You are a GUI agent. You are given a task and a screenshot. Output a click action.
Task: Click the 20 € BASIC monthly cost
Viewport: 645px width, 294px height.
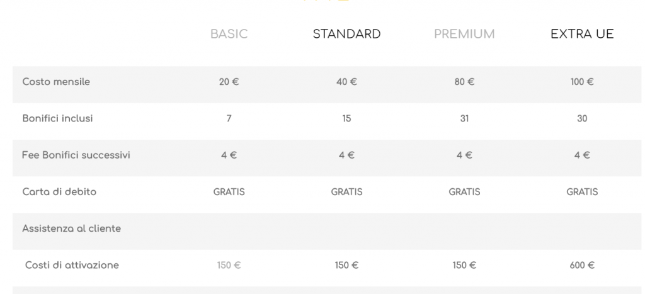pyautogui.click(x=229, y=82)
